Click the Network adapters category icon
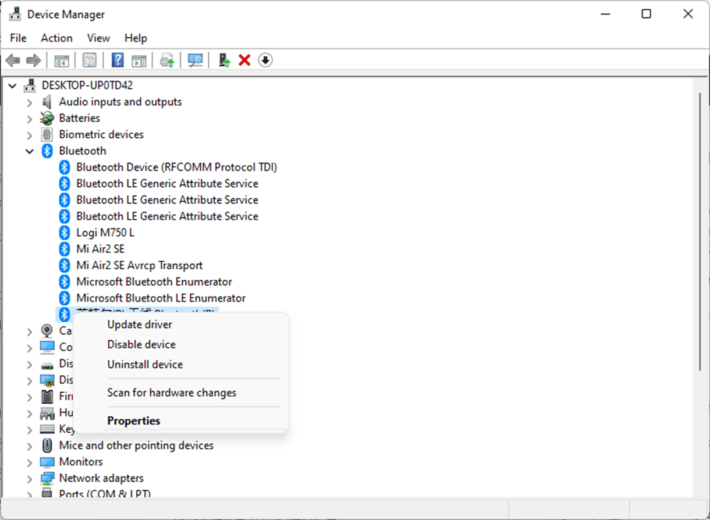This screenshot has width=710, height=520. [47, 478]
